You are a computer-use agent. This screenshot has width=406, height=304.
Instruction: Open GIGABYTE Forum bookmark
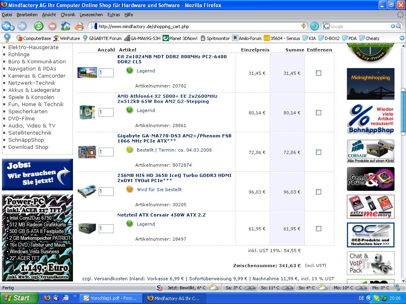[102, 38]
